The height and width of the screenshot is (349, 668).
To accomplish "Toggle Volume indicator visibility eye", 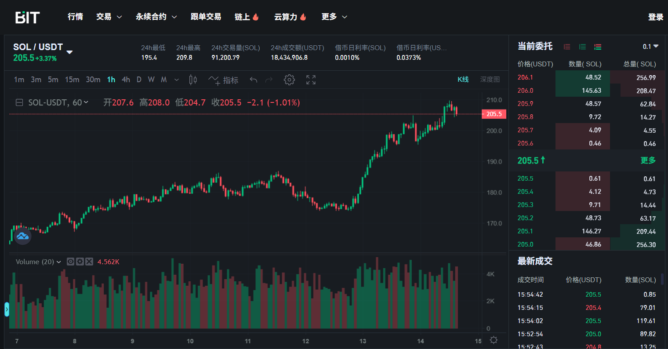I will (70, 262).
